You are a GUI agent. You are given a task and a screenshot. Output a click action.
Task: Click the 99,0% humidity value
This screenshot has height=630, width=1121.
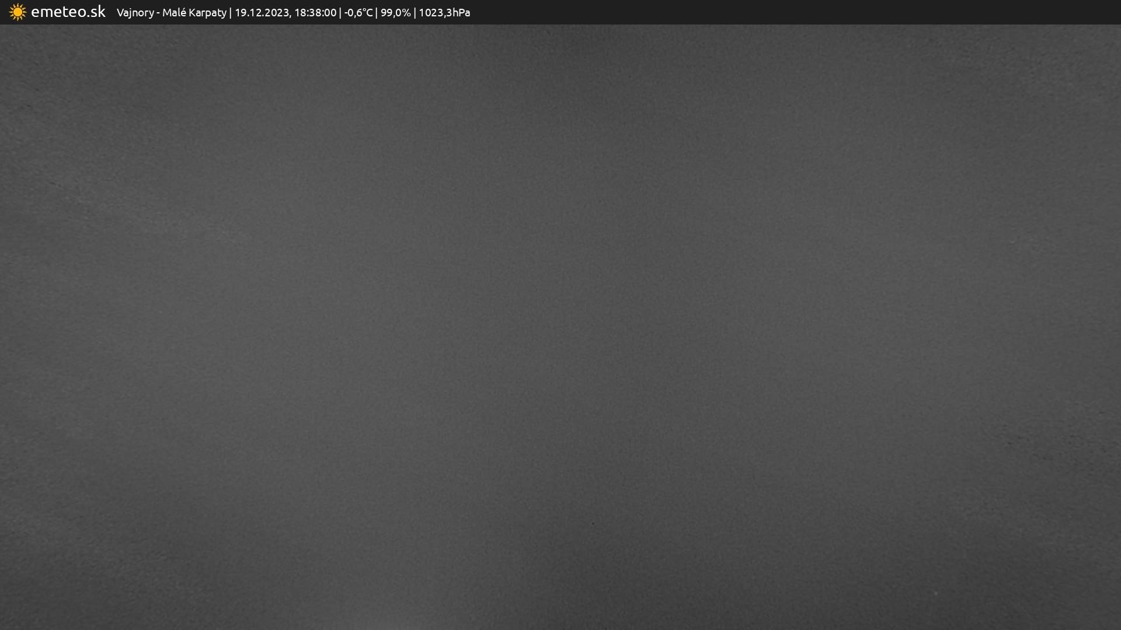395,13
